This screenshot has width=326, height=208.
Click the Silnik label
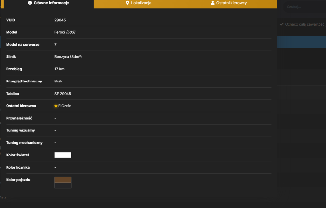pyautogui.click(x=11, y=57)
